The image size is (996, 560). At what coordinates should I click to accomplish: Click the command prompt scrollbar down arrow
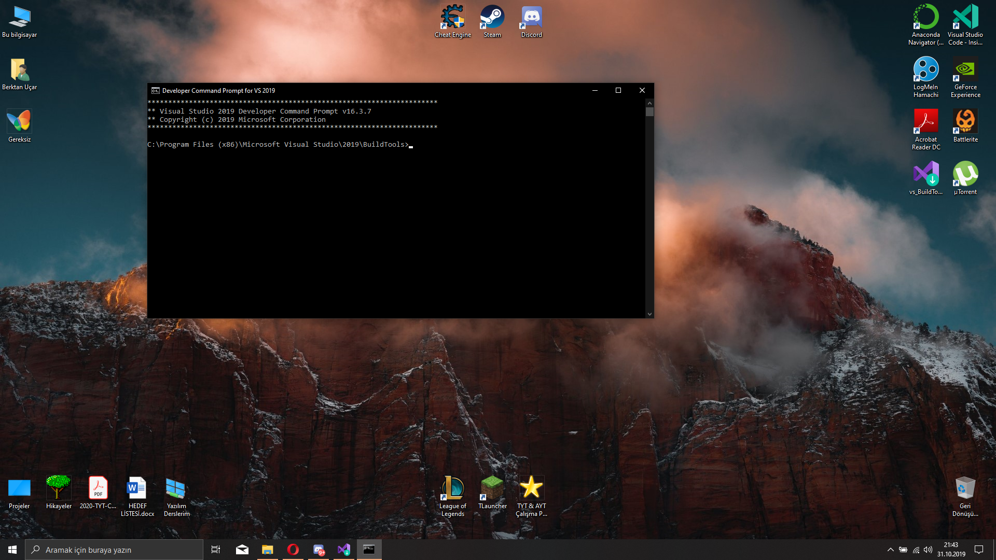coord(649,314)
